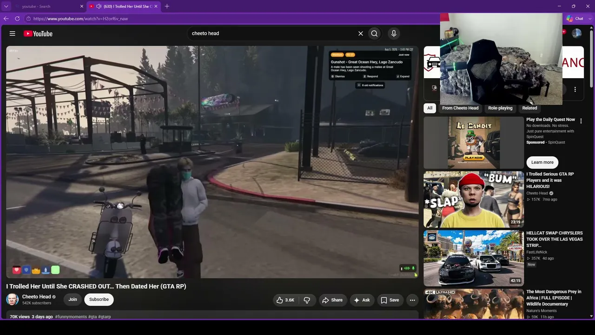Click the browser address bar URL
The width and height of the screenshot is (595, 335).
(80, 19)
